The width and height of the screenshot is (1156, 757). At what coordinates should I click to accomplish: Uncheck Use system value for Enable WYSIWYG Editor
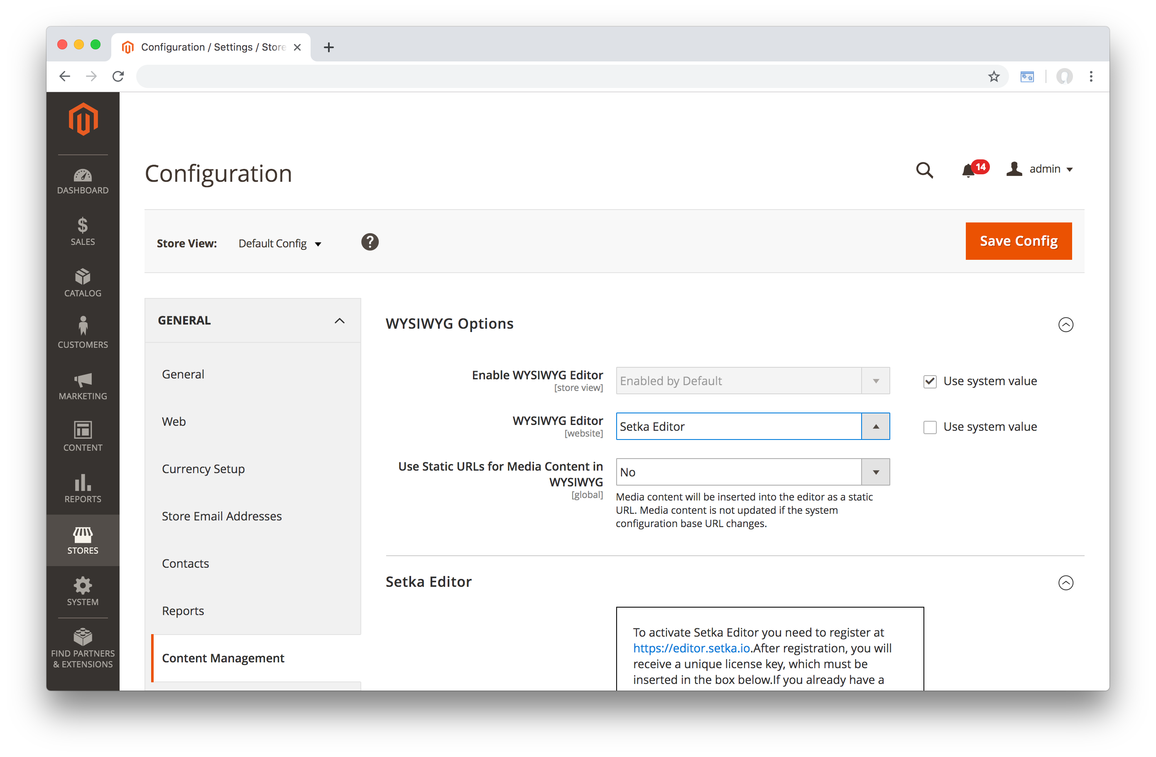pyautogui.click(x=930, y=382)
